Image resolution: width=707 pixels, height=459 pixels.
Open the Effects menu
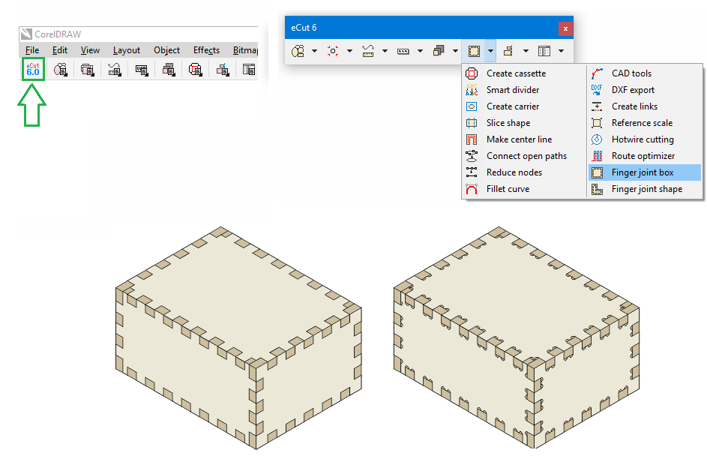point(206,50)
